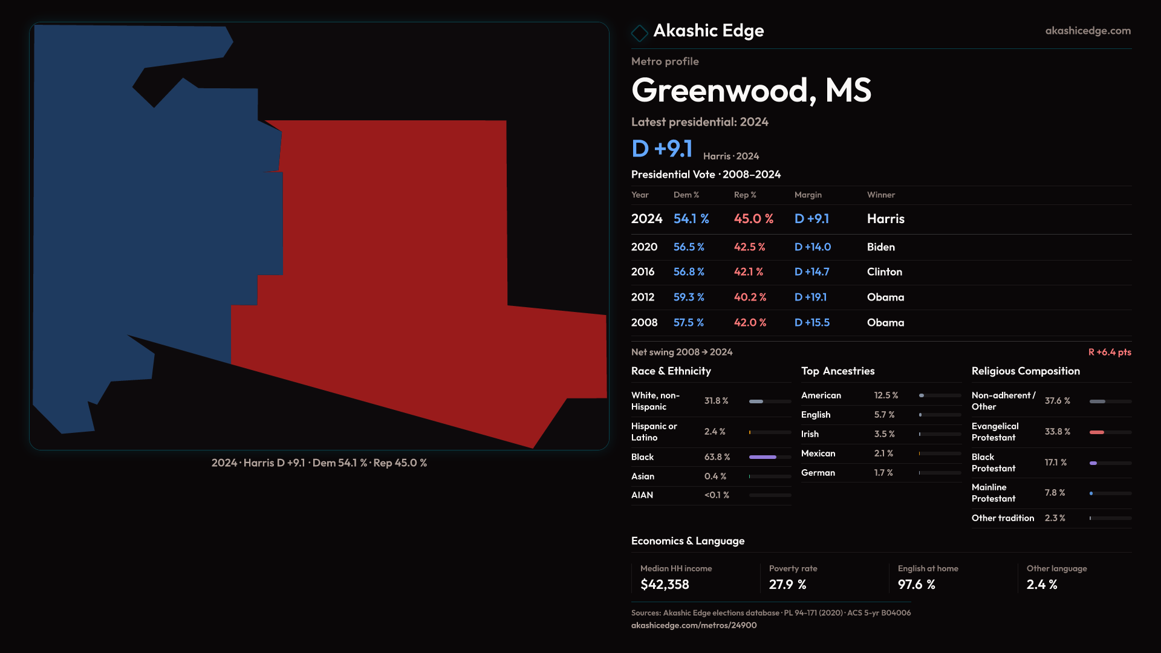Click the English at home card
This screenshot has height=653, width=1161.
952,577
